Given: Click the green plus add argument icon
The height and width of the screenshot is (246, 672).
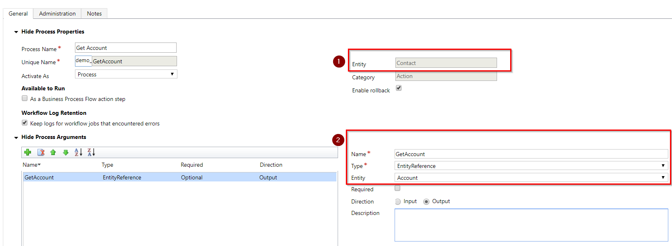Looking at the screenshot, I should [28, 152].
